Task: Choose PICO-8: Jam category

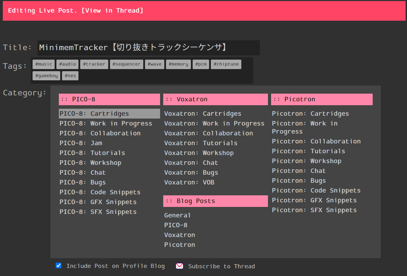Action: (x=81, y=143)
